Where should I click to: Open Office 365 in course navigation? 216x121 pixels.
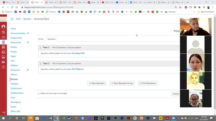pyautogui.click(x=15, y=111)
